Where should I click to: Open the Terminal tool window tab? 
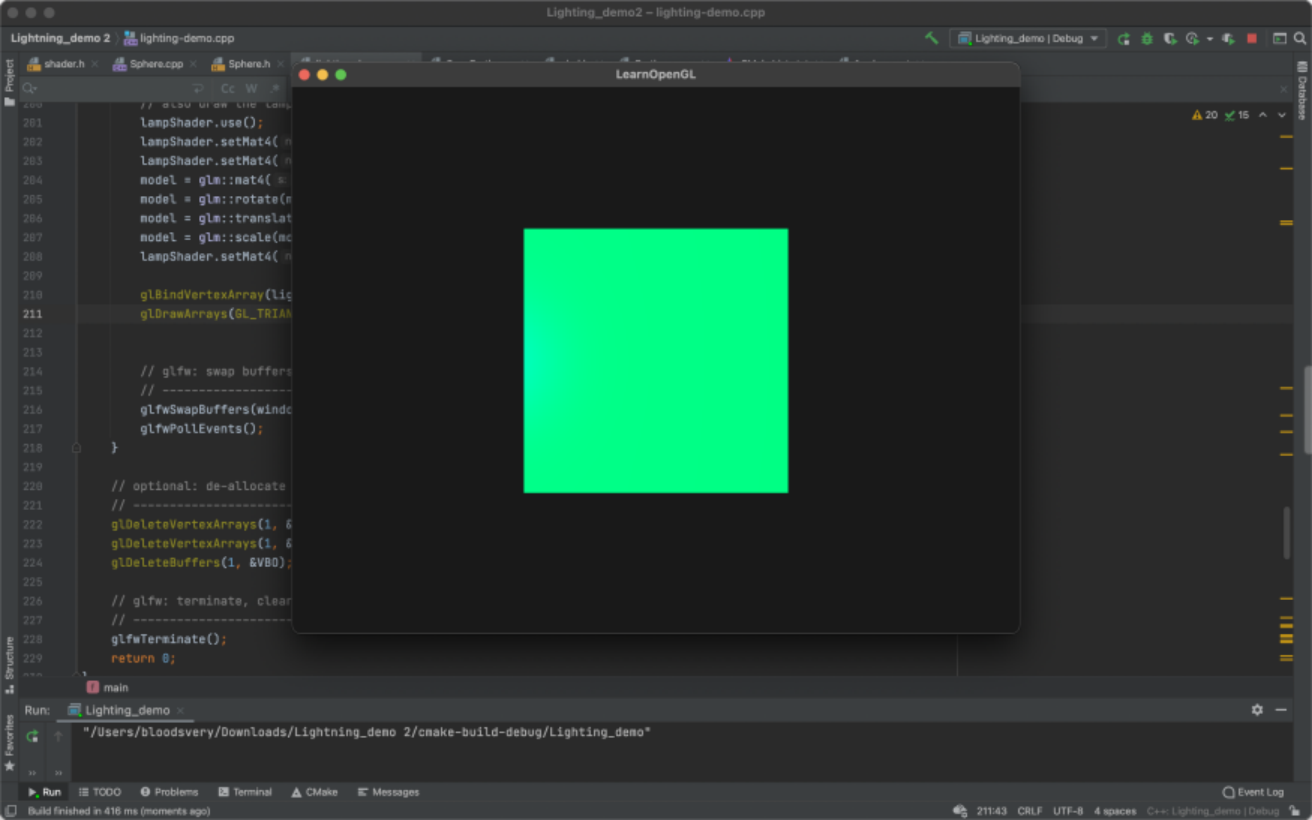click(246, 792)
